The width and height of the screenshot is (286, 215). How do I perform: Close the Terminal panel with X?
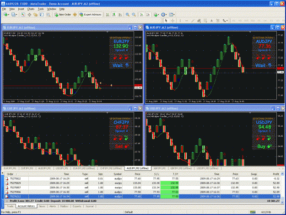tap(3, 173)
